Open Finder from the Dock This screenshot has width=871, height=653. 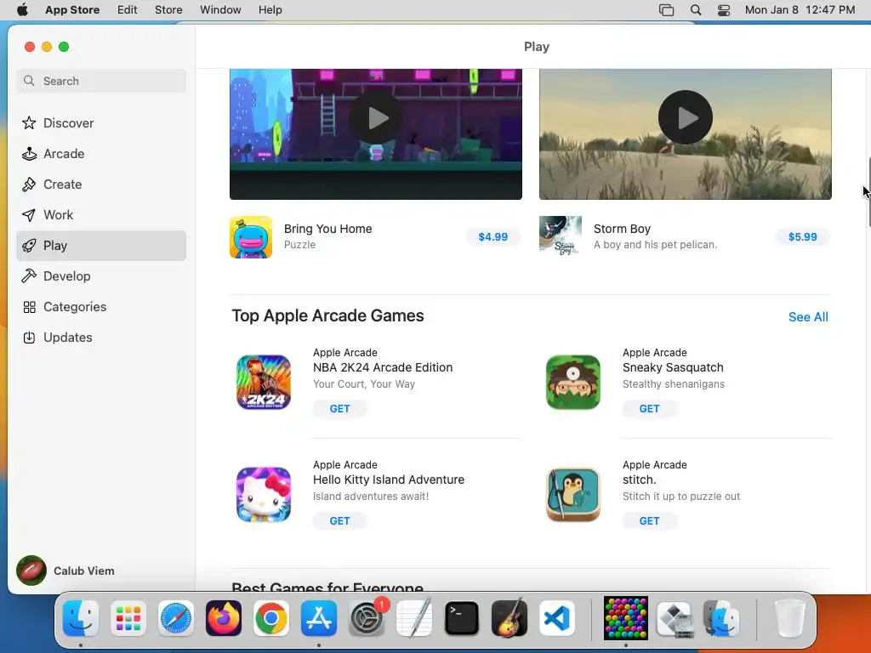[81, 618]
